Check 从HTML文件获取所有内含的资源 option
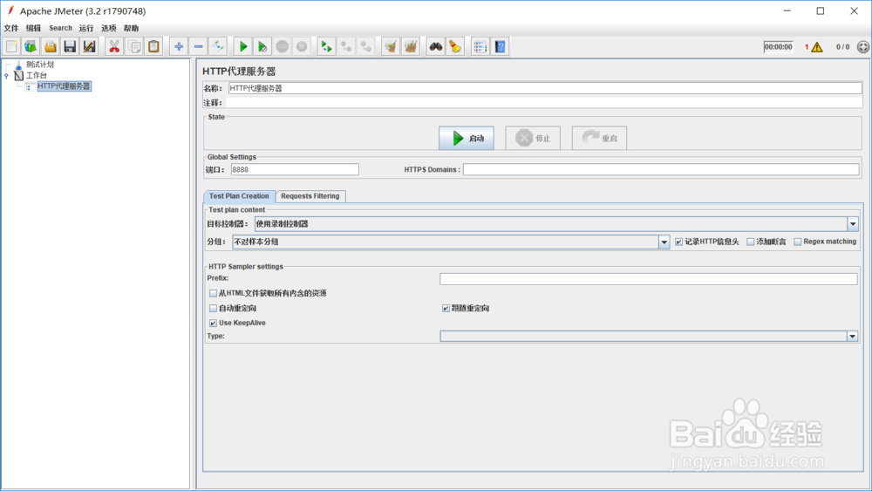 pos(213,293)
